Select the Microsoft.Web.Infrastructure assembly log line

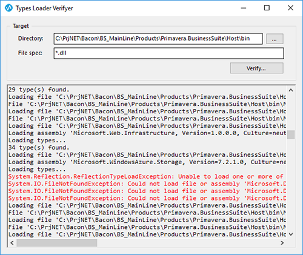147,133
